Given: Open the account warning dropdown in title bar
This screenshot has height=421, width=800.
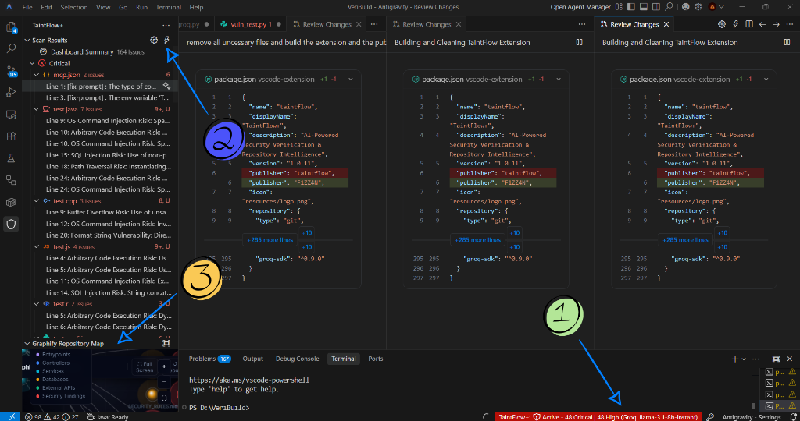Looking at the screenshot, I should 716,7.
